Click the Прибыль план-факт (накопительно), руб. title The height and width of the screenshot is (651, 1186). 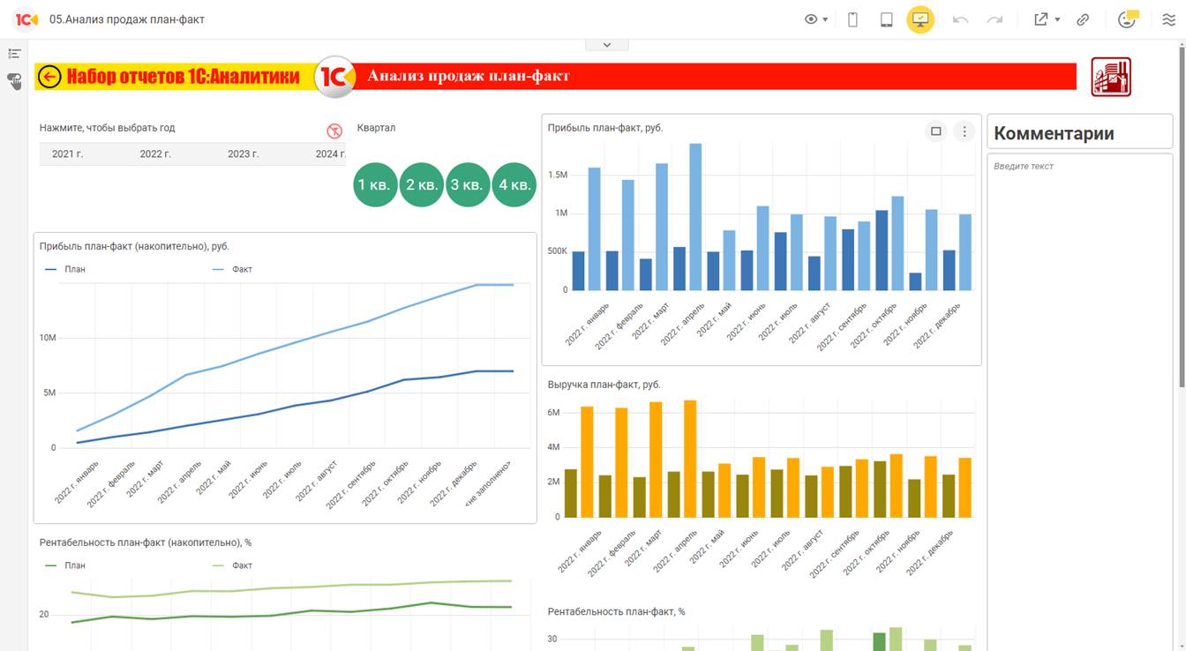coord(135,247)
